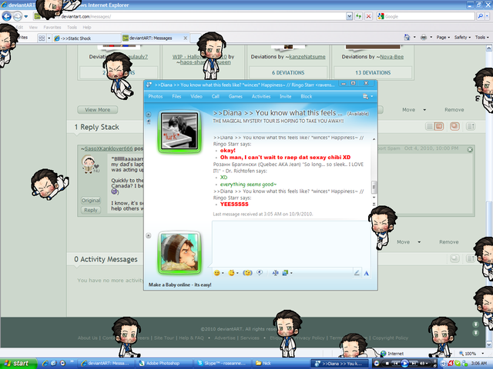Open the change font icon in Messenger

point(276,273)
